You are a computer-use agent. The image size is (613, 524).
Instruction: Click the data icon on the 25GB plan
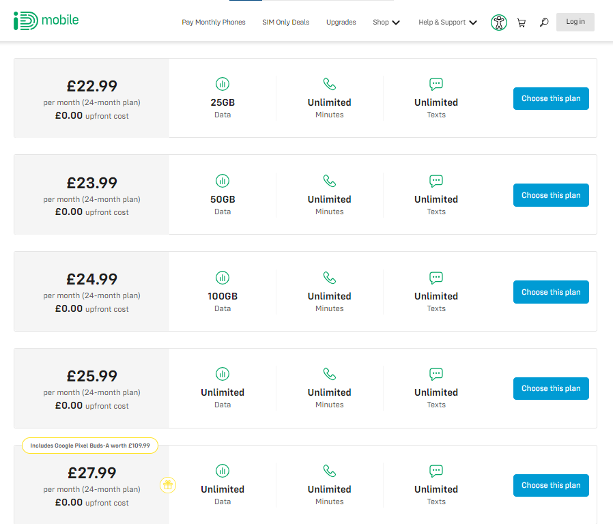[x=223, y=84]
